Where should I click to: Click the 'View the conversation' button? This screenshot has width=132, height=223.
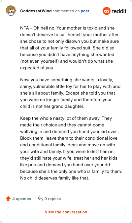(66, 212)
